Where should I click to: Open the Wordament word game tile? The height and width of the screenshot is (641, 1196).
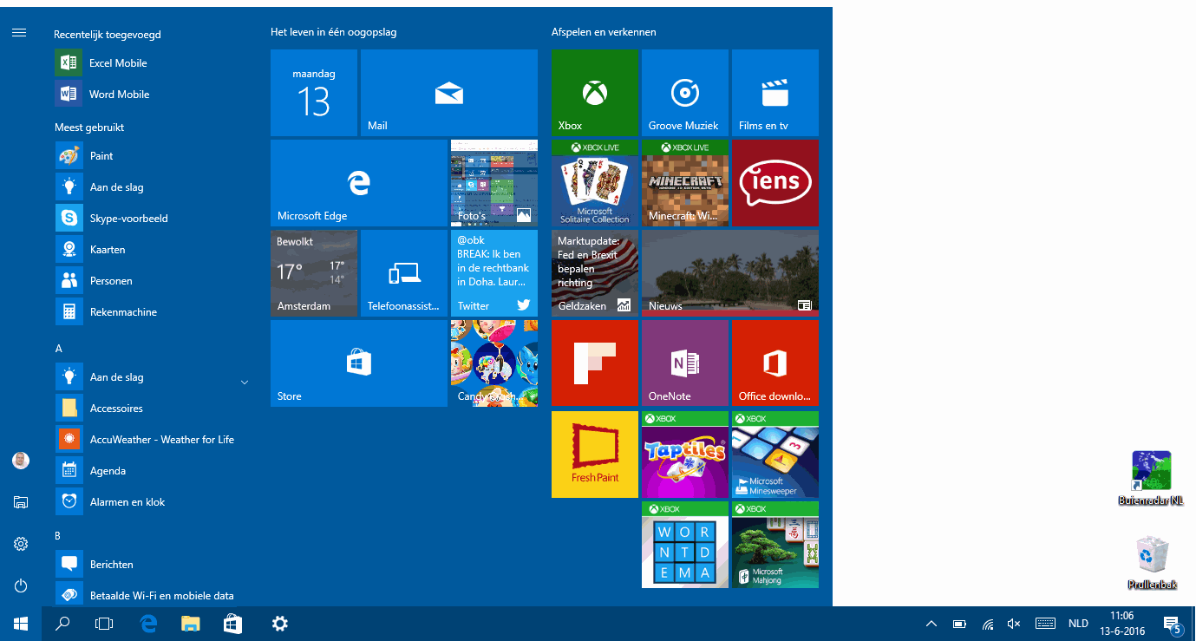pos(685,545)
